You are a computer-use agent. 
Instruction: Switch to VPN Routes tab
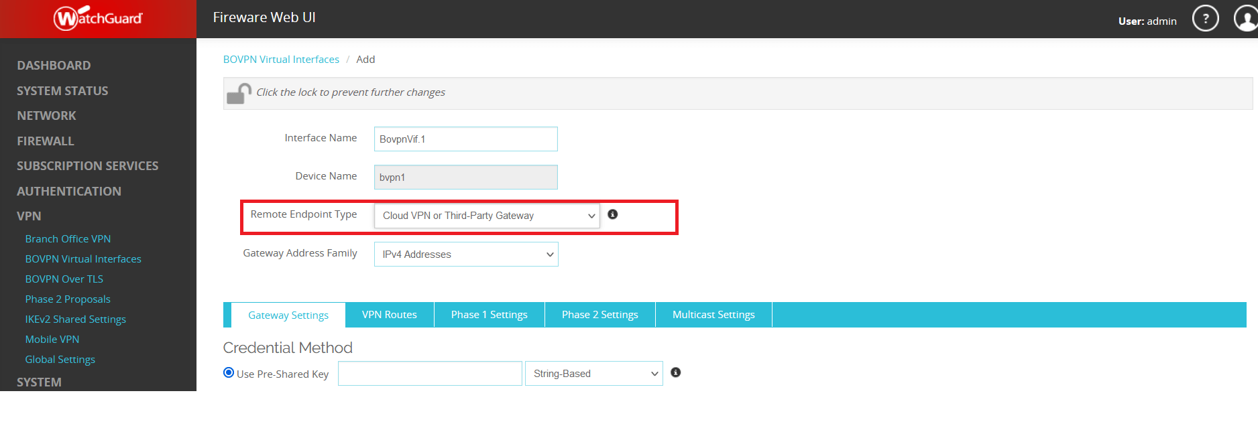tap(390, 315)
